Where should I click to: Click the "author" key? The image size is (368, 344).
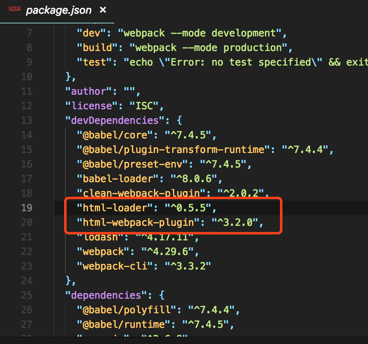89,91
